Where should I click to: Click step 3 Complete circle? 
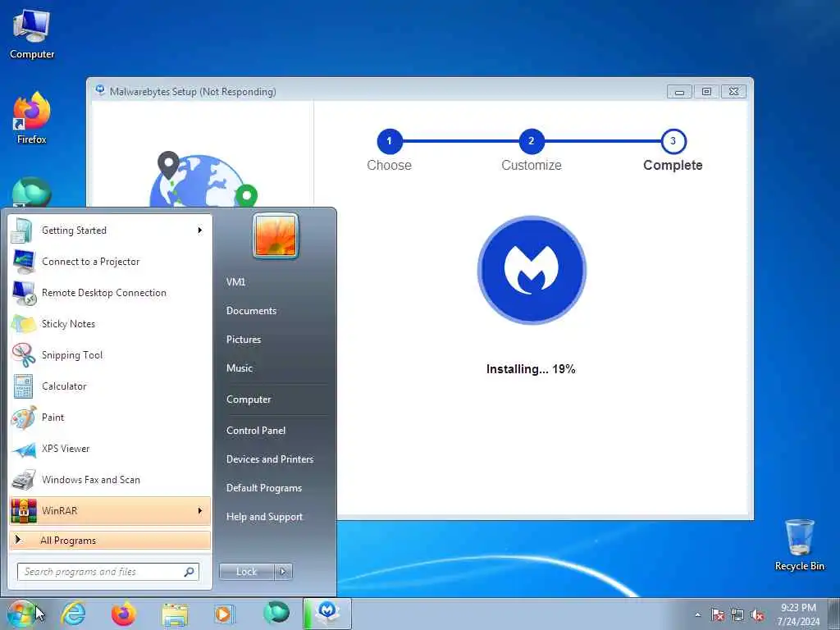point(673,141)
